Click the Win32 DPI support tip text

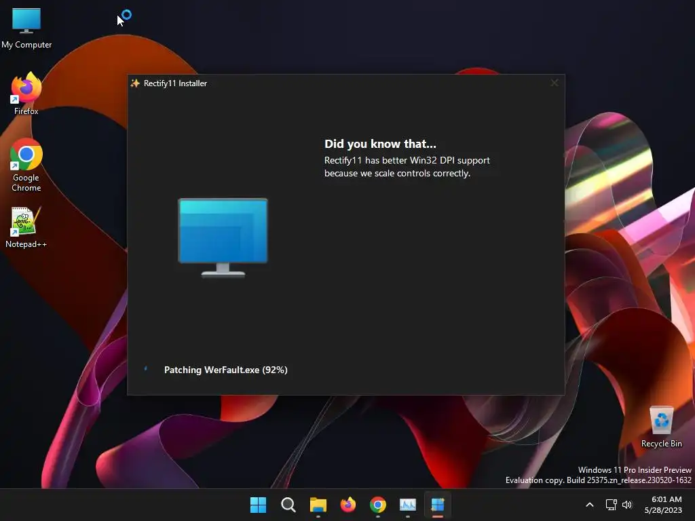coord(407,167)
